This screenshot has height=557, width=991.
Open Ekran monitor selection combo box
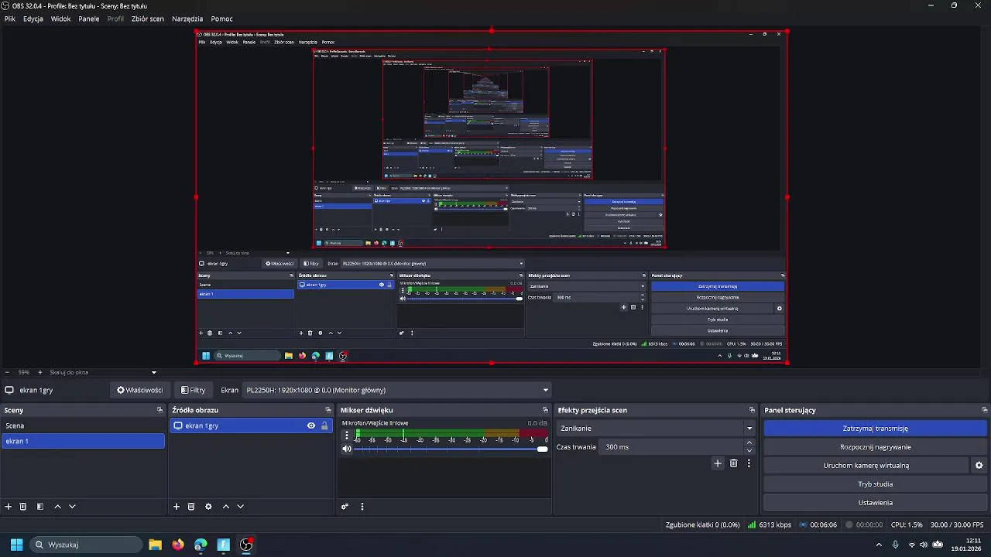click(397, 390)
